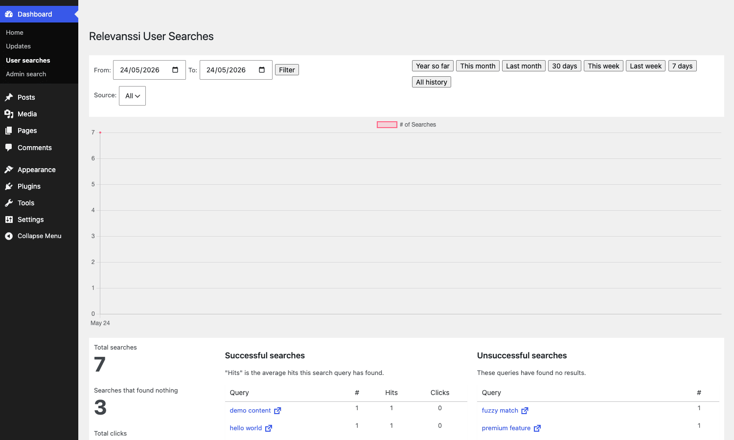734x440 pixels.
Task: Open the Tools menu
Action: (39, 203)
